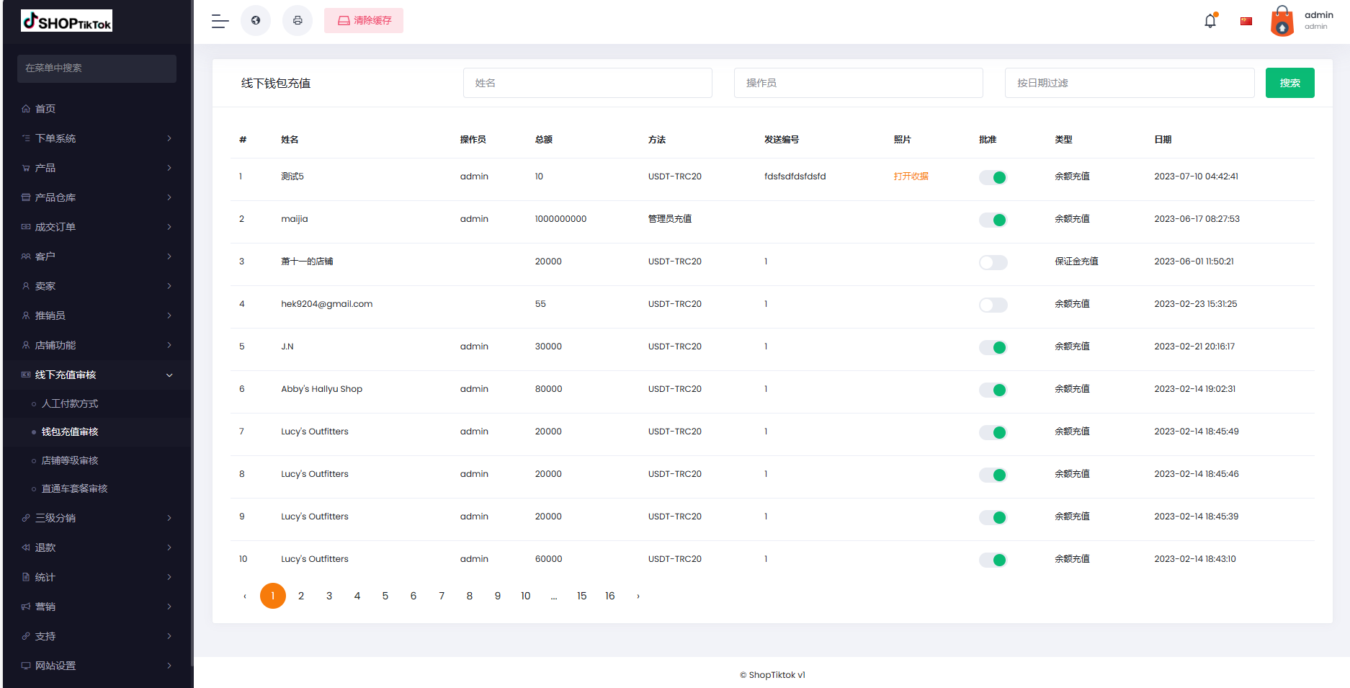Viewport: 1350px width, 688px height.
Task: Enable approval for 萧十一的店铺 row
Action: click(x=993, y=262)
